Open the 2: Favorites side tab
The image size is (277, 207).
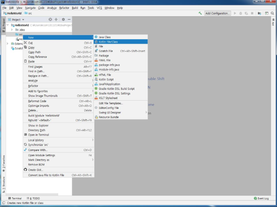pyautogui.click(x=4, y=163)
